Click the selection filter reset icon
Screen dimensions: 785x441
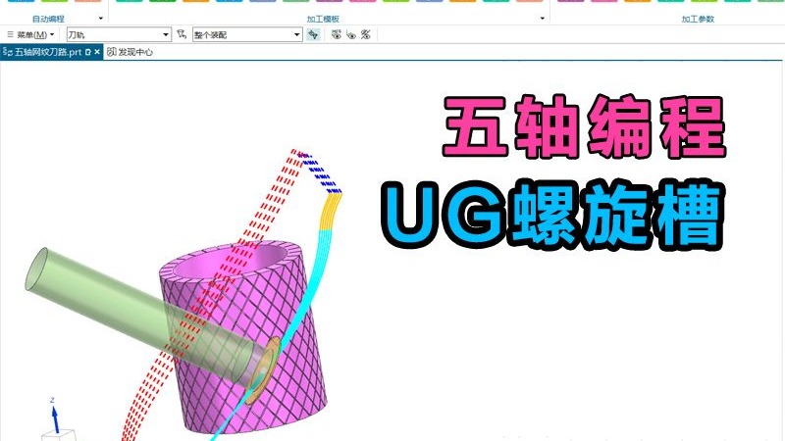(x=182, y=34)
